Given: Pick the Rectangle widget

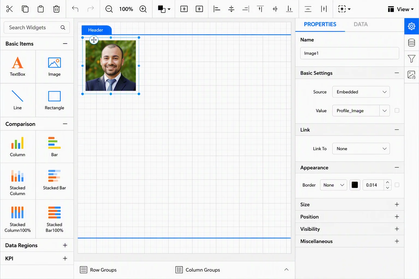Looking at the screenshot, I should (x=55, y=100).
